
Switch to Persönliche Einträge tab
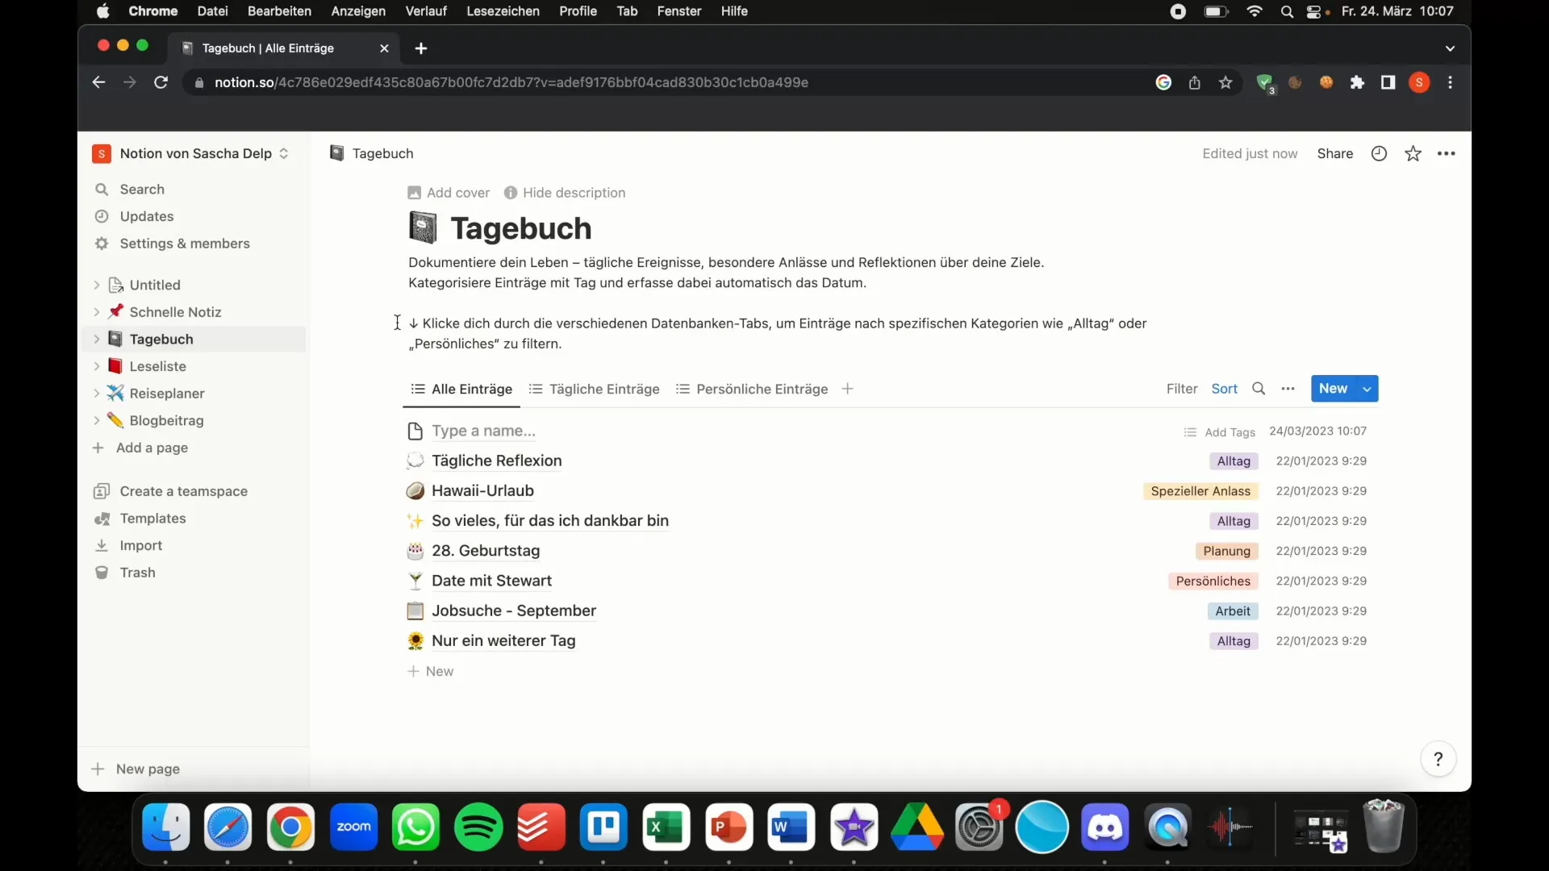[762, 388]
